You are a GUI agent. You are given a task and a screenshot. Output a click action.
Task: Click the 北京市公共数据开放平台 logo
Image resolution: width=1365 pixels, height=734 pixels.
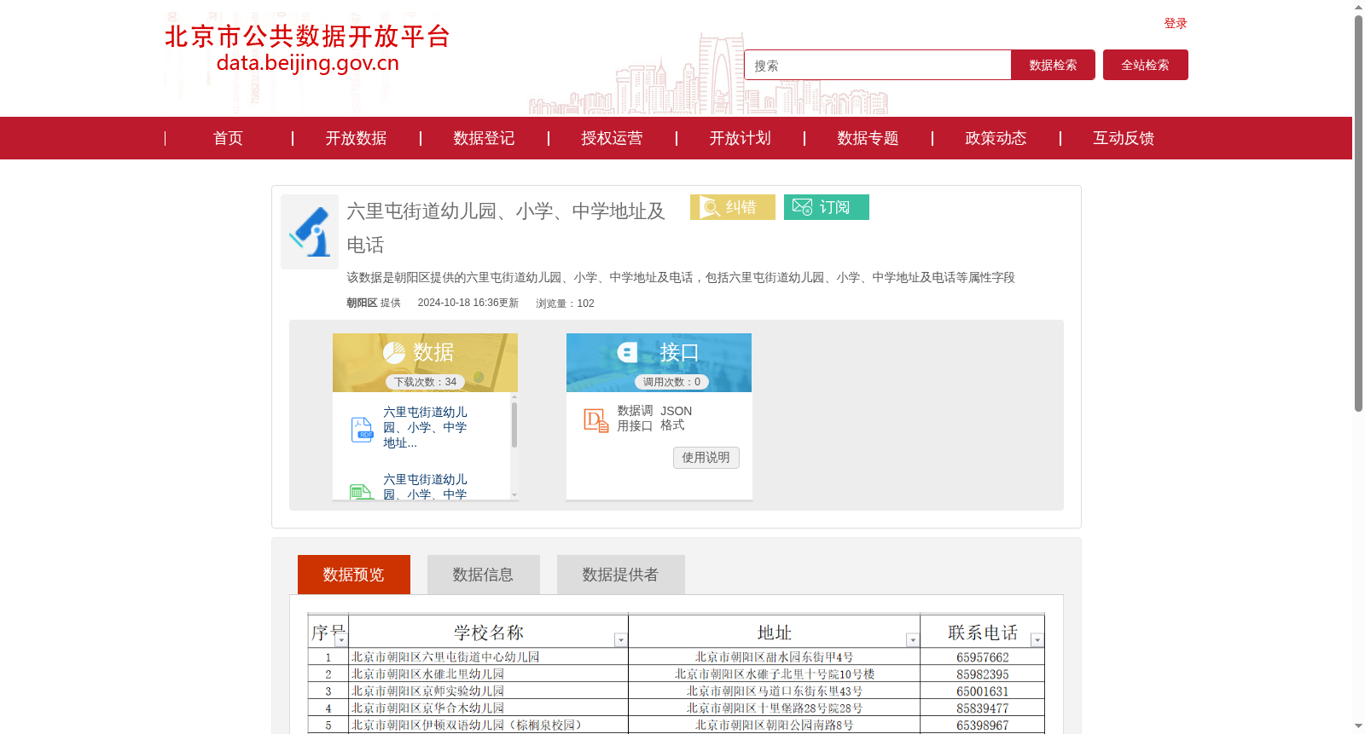click(307, 48)
